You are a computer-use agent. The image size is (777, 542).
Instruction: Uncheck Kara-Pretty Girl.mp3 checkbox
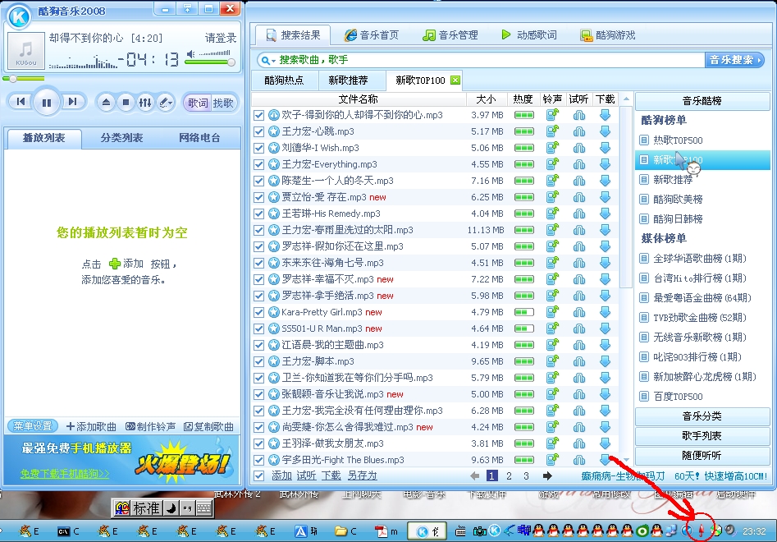pyautogui.click(x=258, y=312)
